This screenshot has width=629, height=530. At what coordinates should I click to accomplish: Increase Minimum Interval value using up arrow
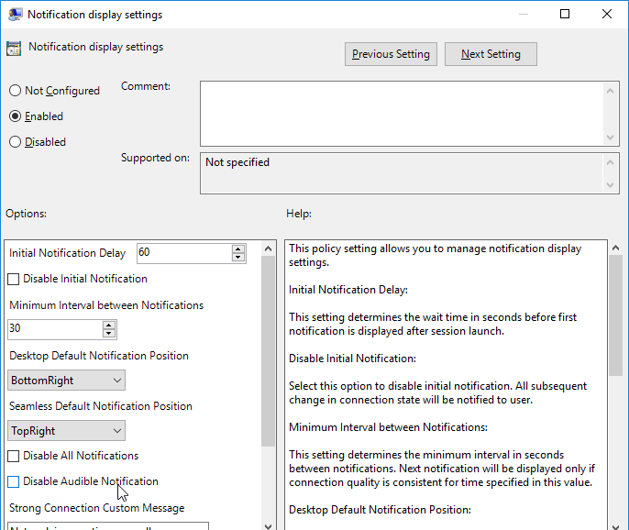tap(109, 325)
